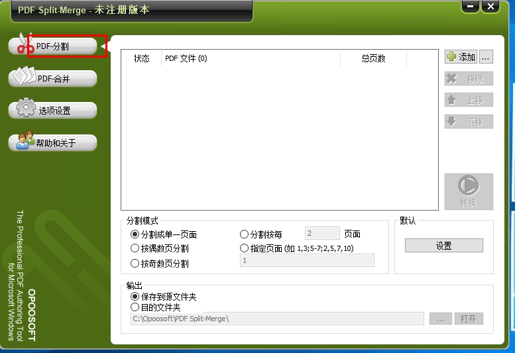Click the pages-per-split number field

tap(322, 233)
